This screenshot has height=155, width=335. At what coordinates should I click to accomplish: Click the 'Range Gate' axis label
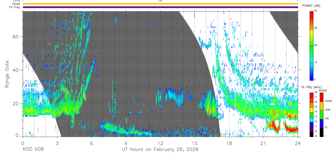[x=7, y=74]
